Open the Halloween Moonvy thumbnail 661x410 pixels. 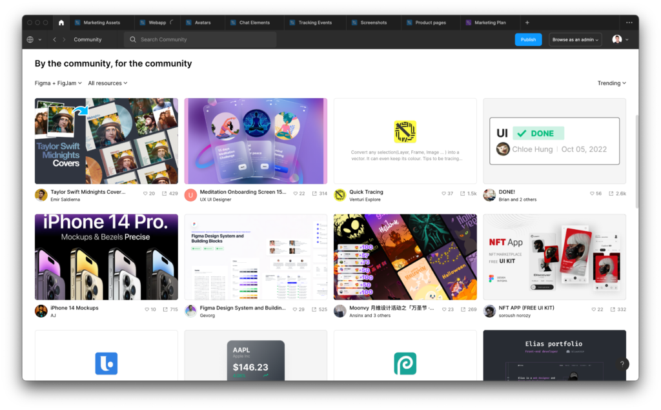[x=405, y=257]
